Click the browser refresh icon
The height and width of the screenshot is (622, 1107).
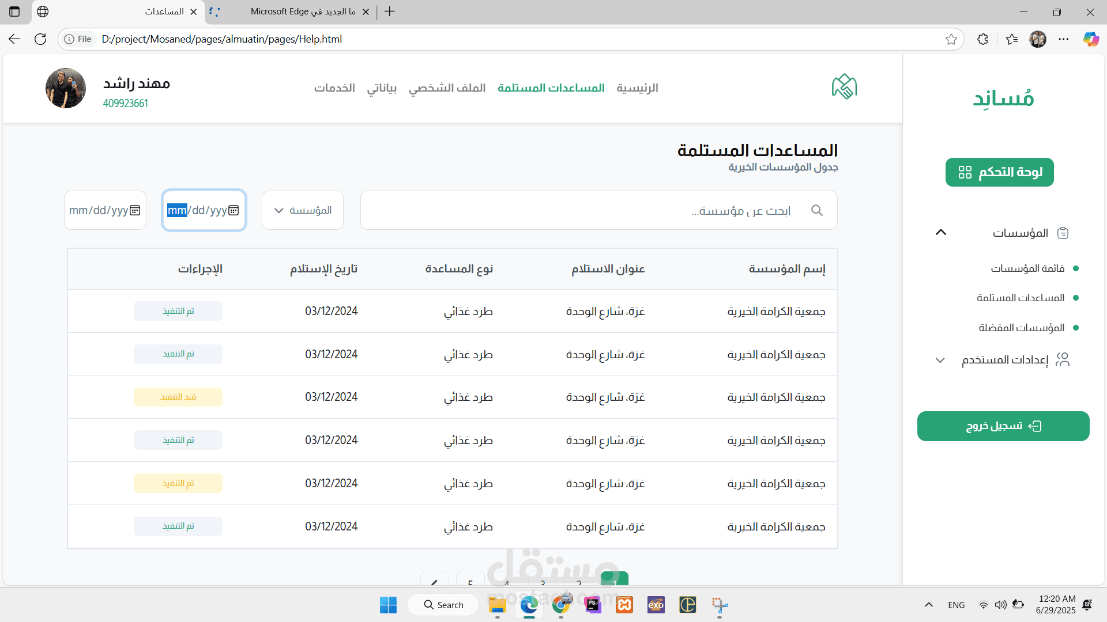pyautogui.click(x=40, y=39)
